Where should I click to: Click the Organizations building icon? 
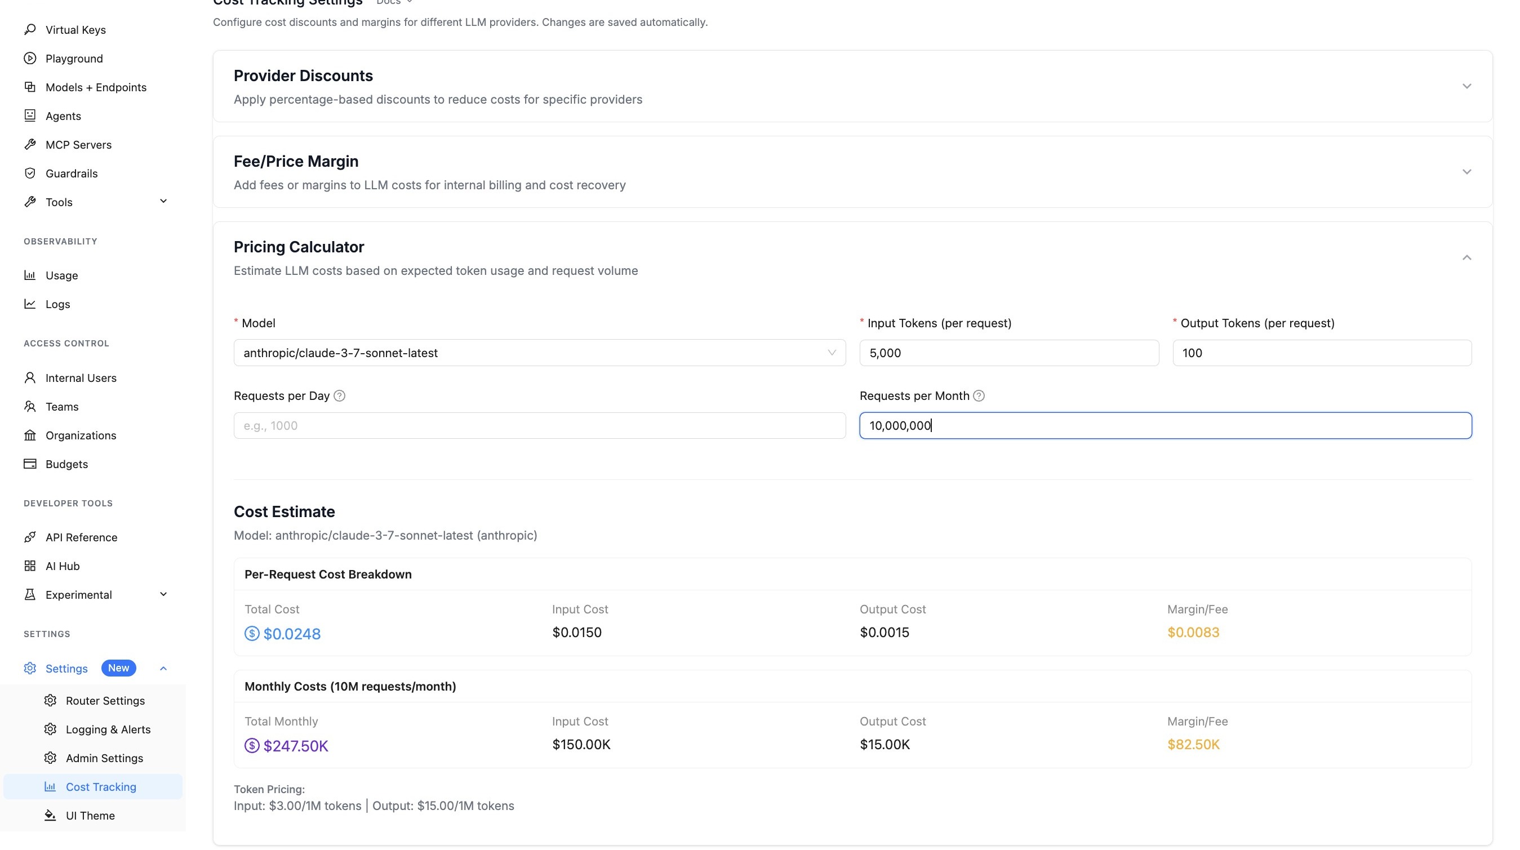pos(30,435)
